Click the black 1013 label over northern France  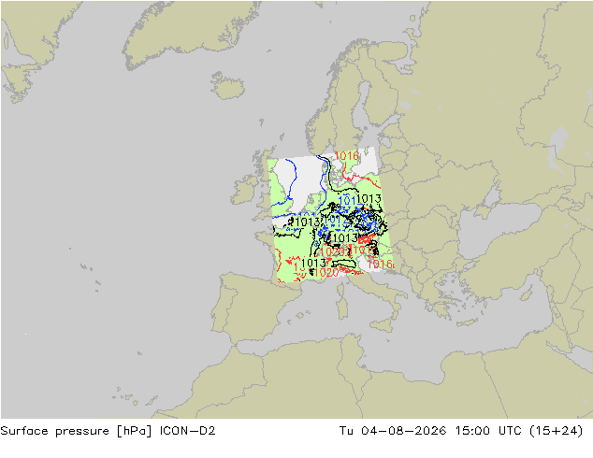click(308, 222)
